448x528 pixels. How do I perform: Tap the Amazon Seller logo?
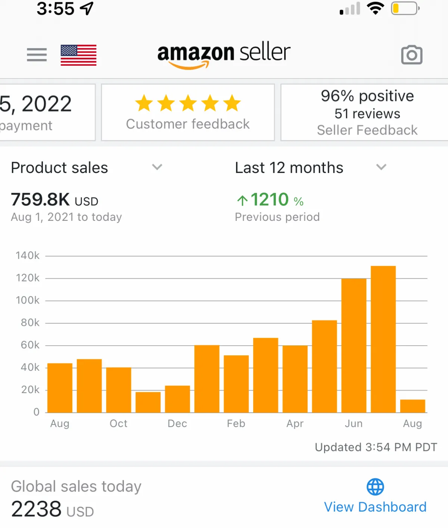(224, 55)
